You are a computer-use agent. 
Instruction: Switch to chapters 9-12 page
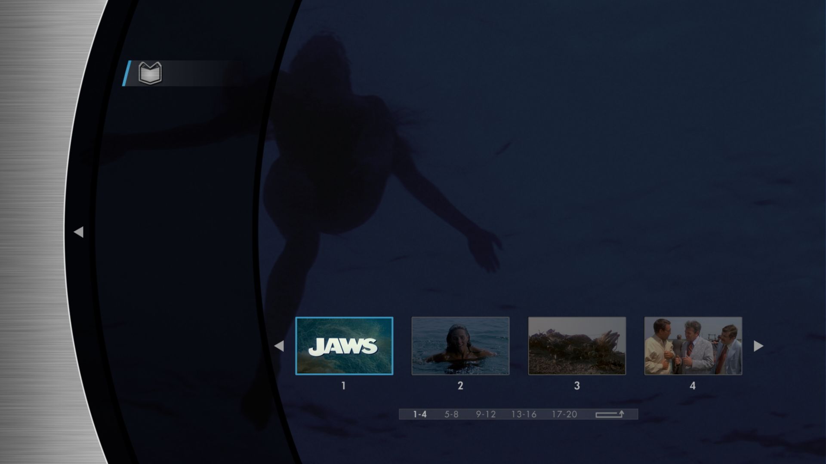(x=486, y=414)
